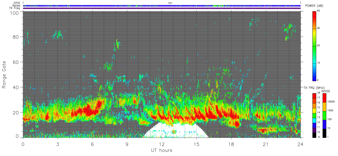Click the TX FRQ (MHz) legend title

click(314, 87)
